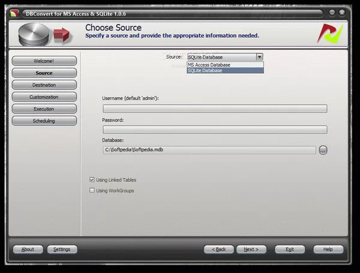Screen dimensions: 360x273
Task: Go to the Welcome! step
Action: tap(44, 61)
